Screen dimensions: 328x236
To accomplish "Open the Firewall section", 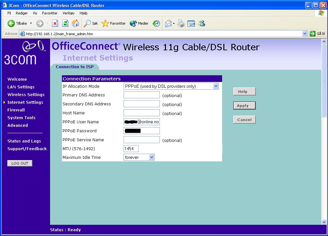I will pos(16,110).
